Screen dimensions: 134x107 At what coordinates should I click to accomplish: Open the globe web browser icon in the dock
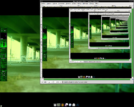70,105
